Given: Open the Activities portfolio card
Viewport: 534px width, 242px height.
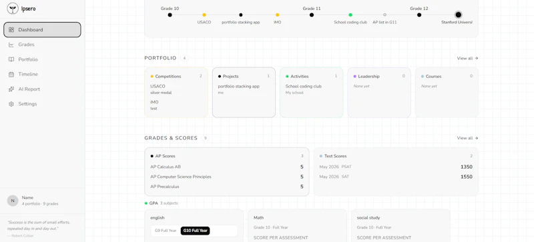Looking at the screenshot, I should pyautogui.click(x=312, y=93).
